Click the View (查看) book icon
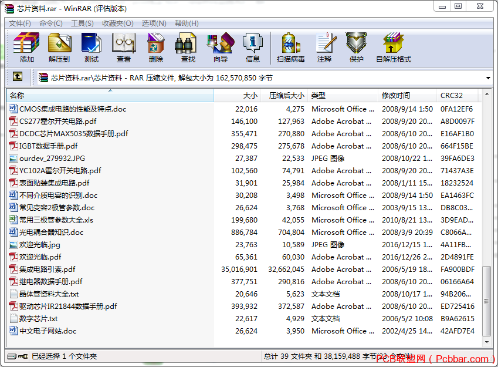 124,43
